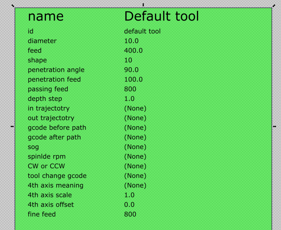Select the large "Default tool" title text

pyautogui.click(x=161, y=16)
